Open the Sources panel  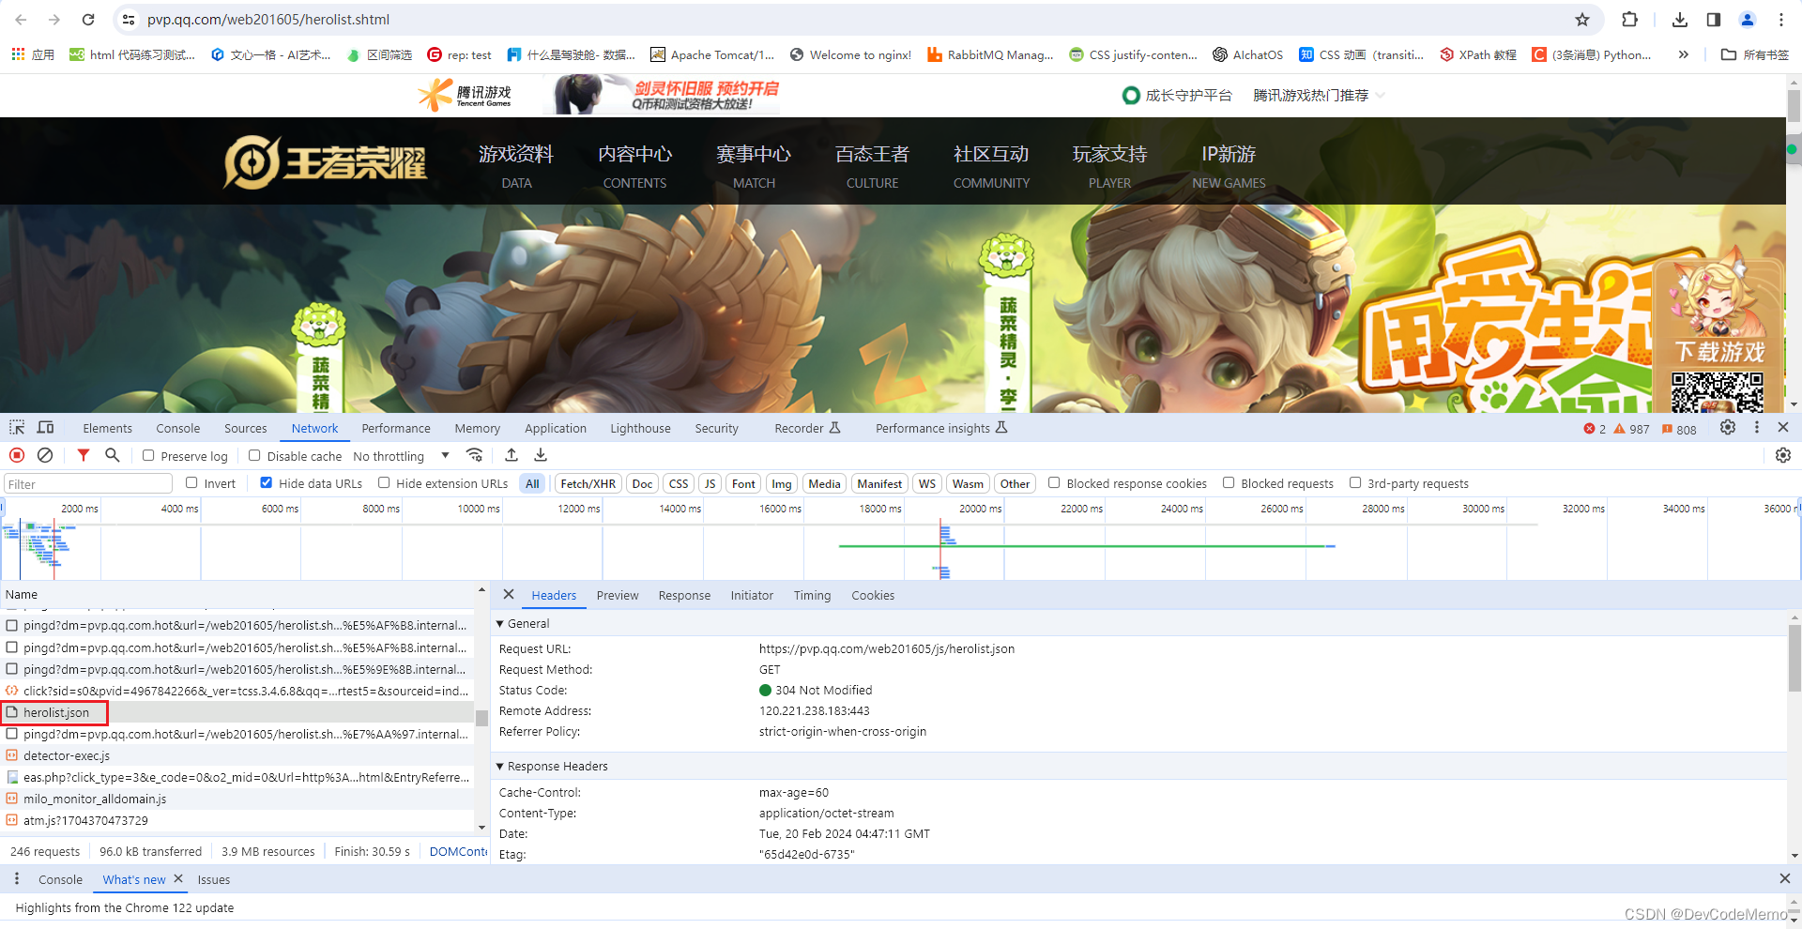point(246,428)
